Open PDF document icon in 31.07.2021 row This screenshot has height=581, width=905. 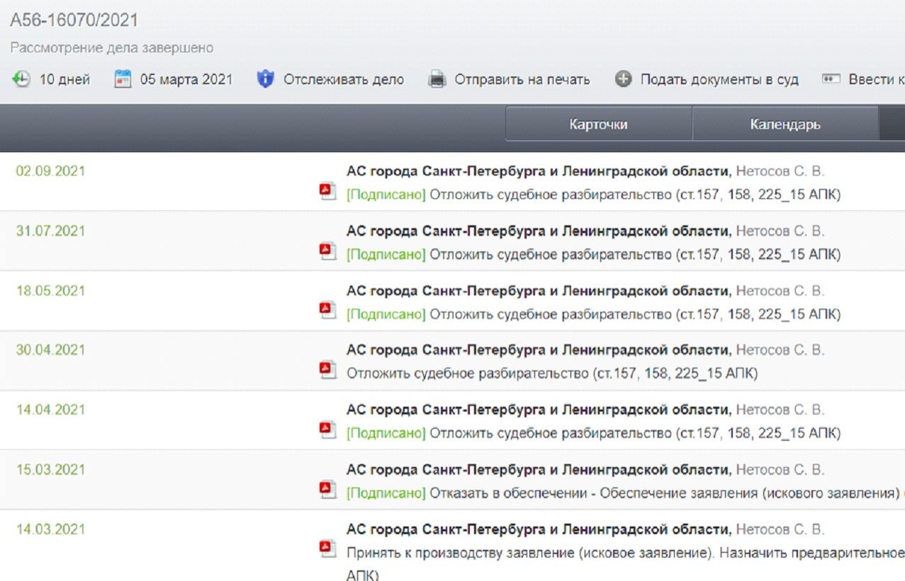pyautogui.click(x=327, y=251)
